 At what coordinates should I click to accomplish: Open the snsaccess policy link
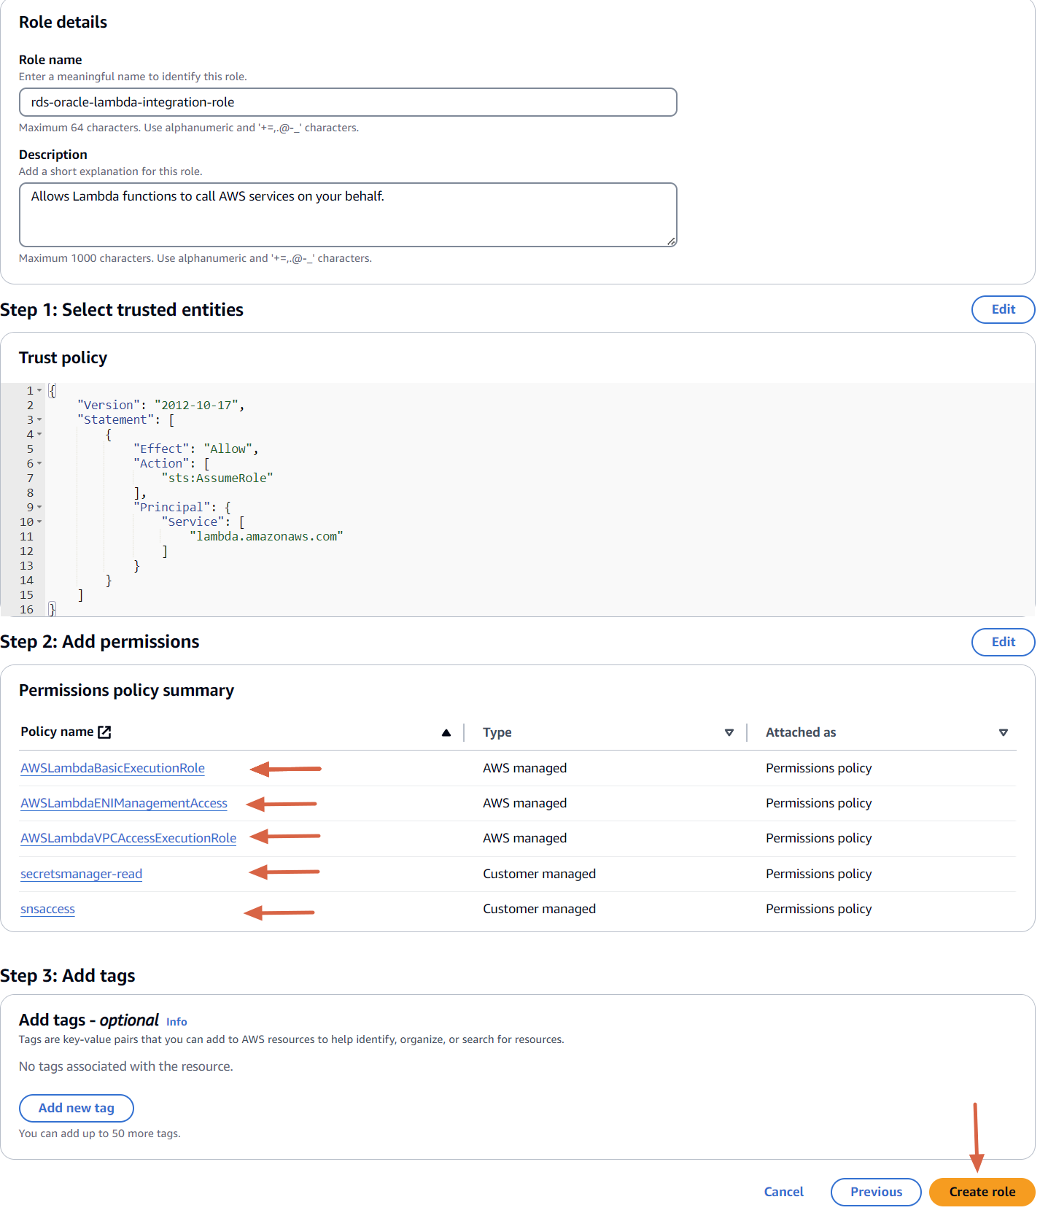[x=47, y=909]
